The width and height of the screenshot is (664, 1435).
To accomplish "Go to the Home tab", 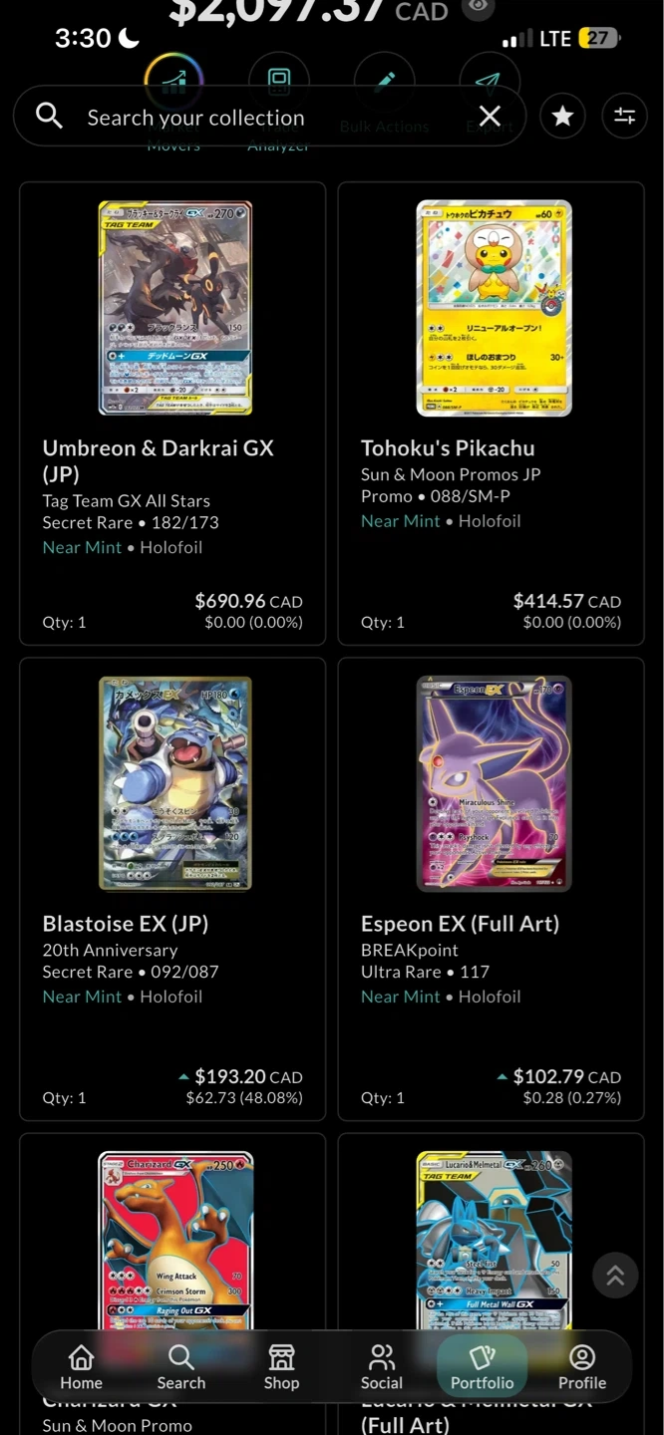I will coord(81,1367).
